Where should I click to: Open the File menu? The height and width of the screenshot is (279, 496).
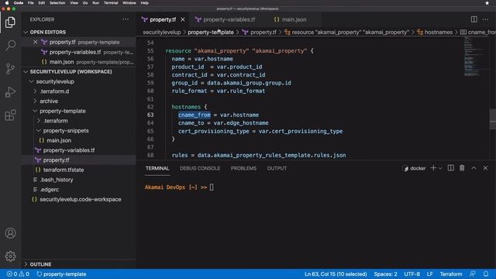click(31, 3)
